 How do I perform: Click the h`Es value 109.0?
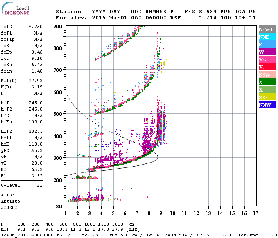[x=36, y=122]
